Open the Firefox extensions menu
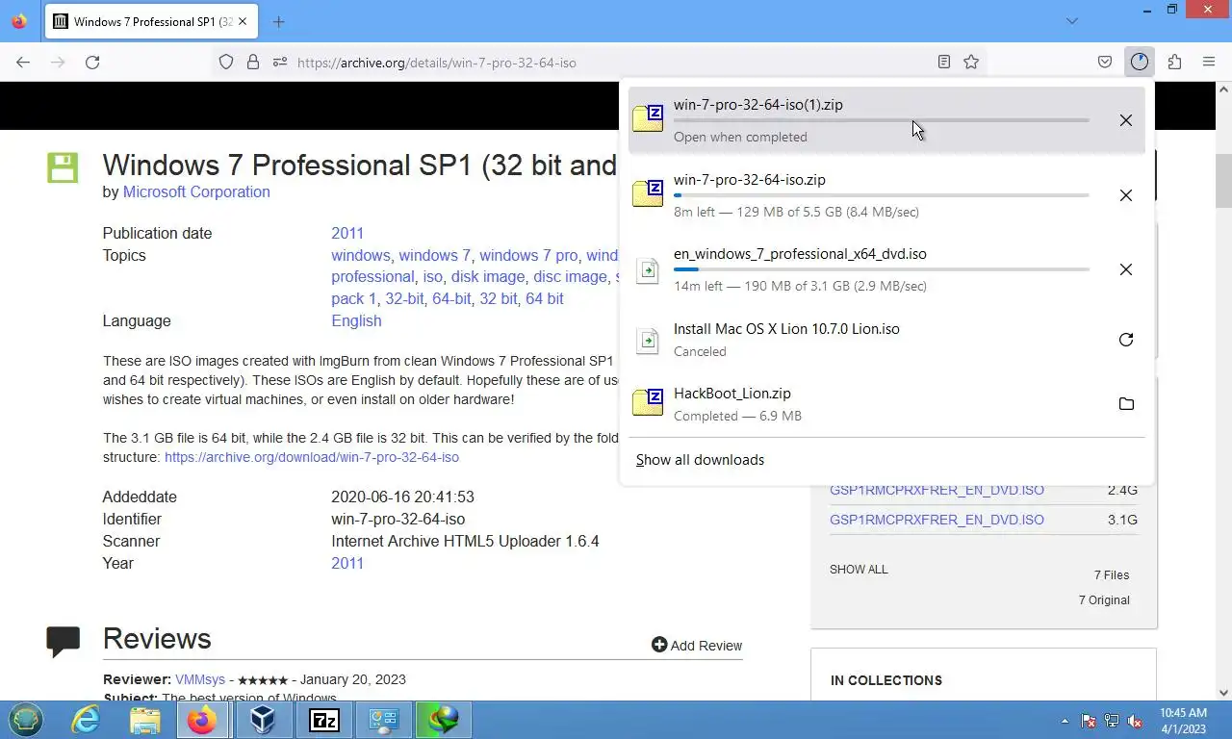The image size is (1232, 739). (x=1174, y=63)
